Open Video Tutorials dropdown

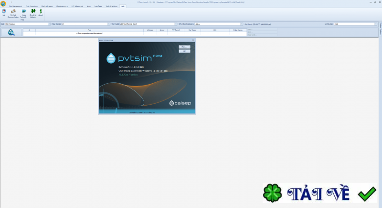click(24, 13)
